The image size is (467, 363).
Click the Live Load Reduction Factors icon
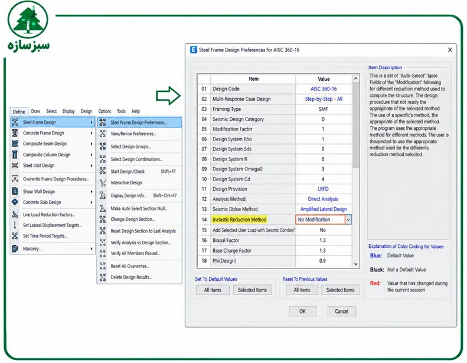[15, 214]
